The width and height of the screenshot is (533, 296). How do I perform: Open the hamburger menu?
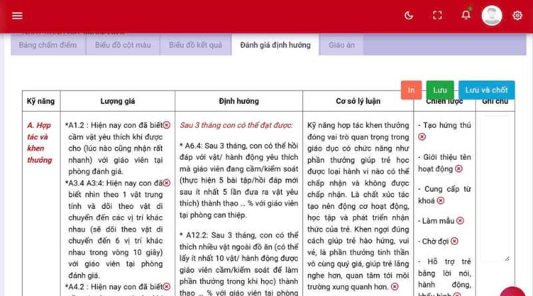[x=17, y=15]
